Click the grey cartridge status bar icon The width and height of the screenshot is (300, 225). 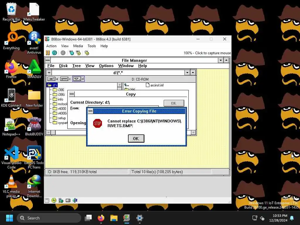point(68,200)
